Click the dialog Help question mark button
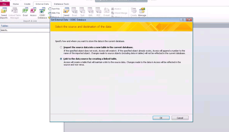This screenshot has height=132, width=229. click(x=183, y=20)
